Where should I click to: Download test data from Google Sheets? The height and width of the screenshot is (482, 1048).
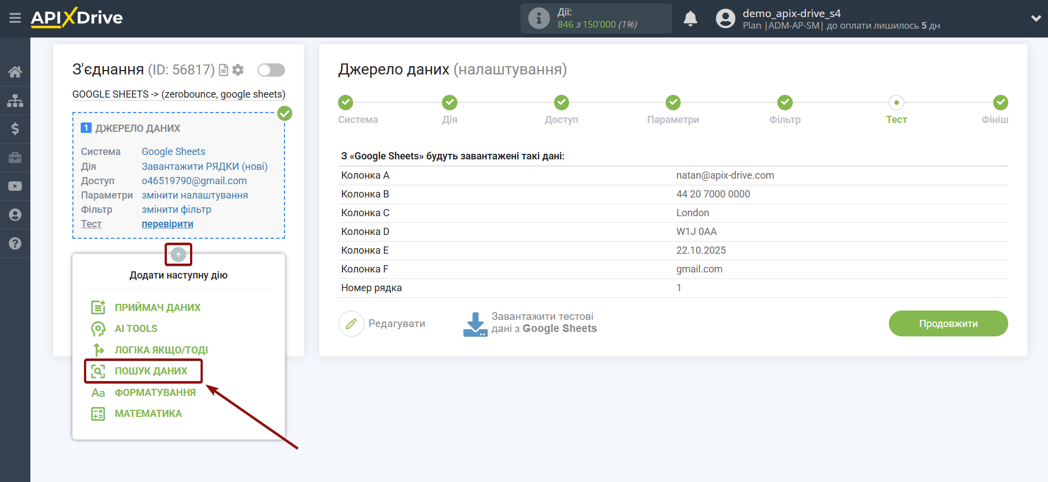click(x=530, y=323)
